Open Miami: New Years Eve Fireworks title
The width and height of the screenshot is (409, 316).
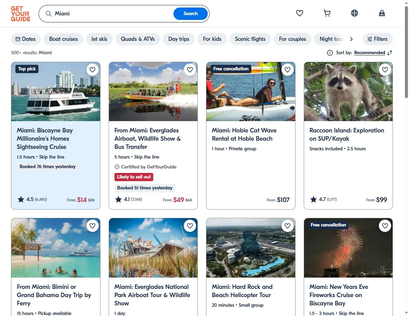pyautogui.click(x=339, y=295)
